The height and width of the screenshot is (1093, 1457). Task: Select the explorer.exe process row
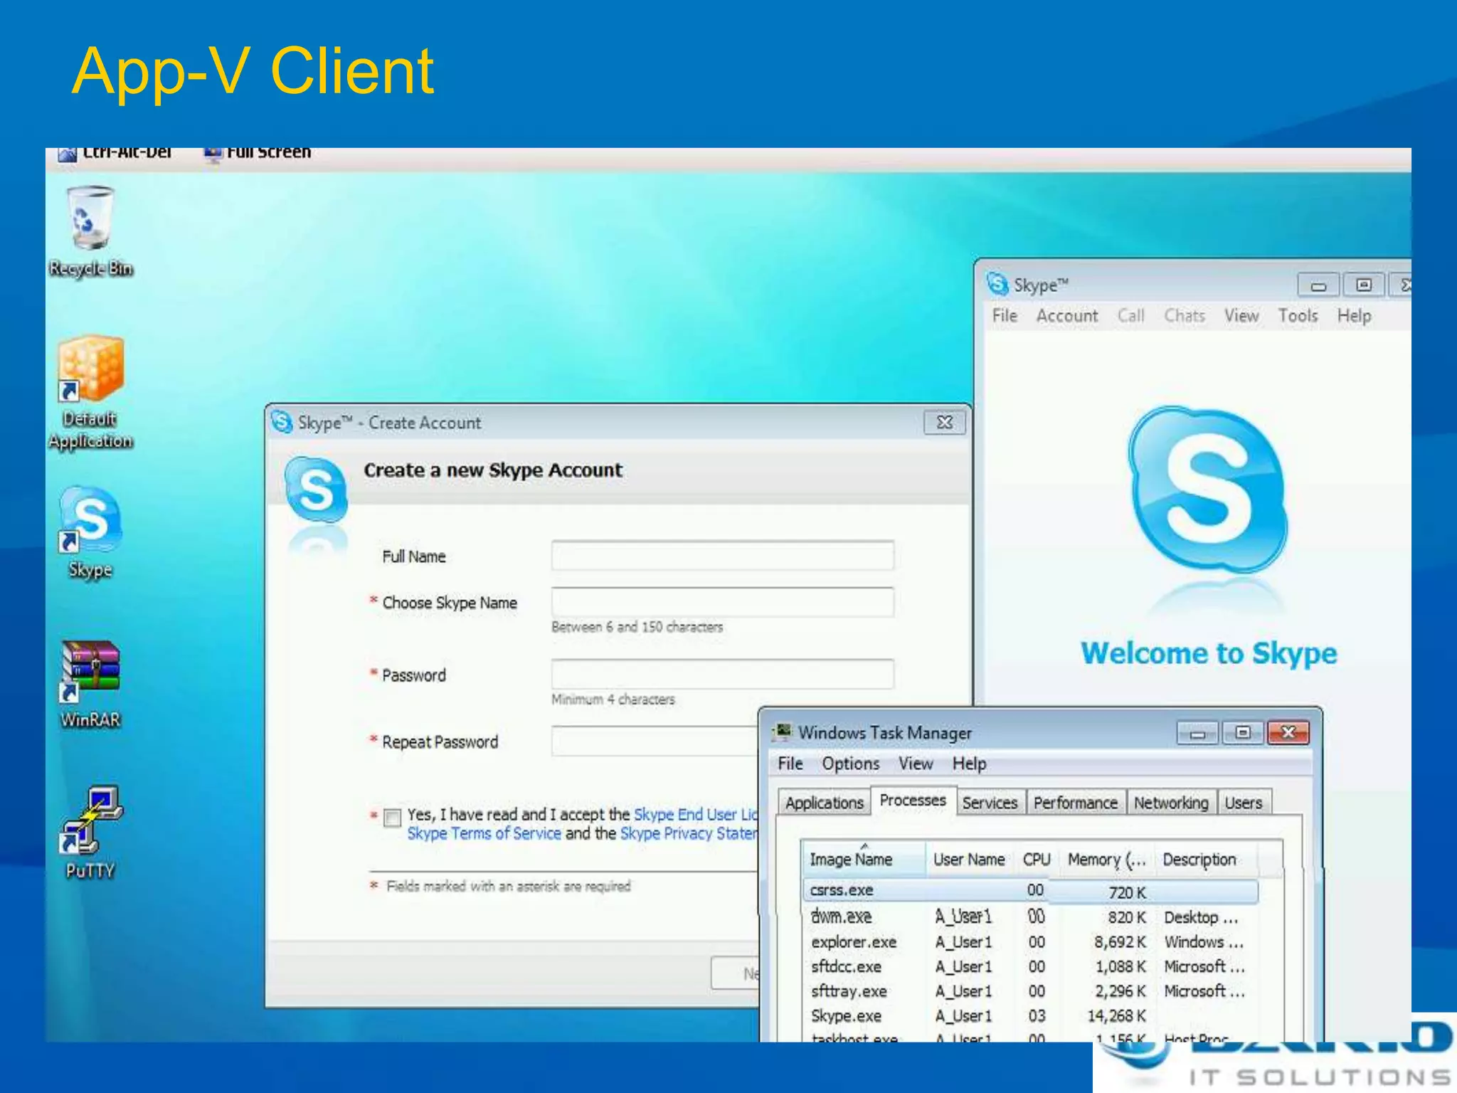pos(1030,942)
